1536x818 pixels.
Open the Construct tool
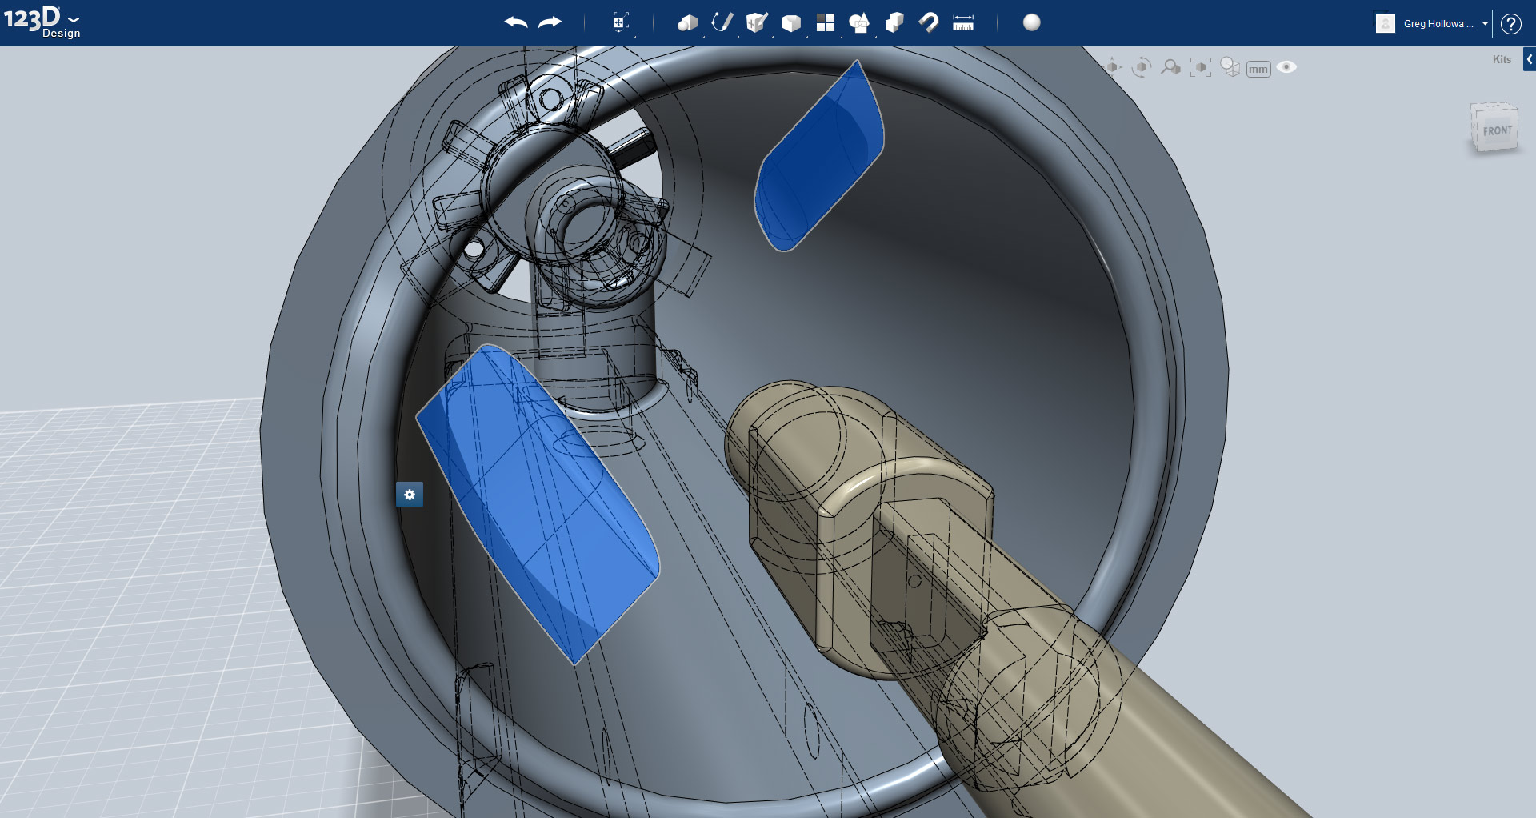(757, 22)
